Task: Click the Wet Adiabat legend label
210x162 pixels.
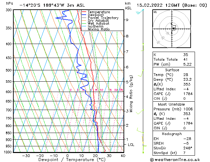Action: point(98,23)
